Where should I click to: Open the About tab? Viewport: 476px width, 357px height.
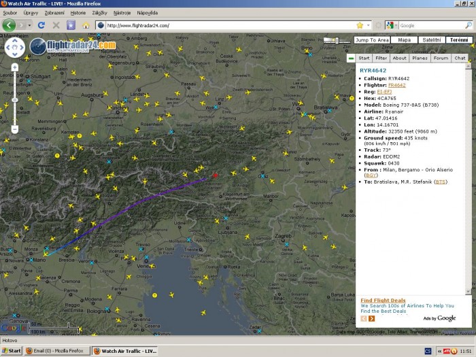point(399,58)
